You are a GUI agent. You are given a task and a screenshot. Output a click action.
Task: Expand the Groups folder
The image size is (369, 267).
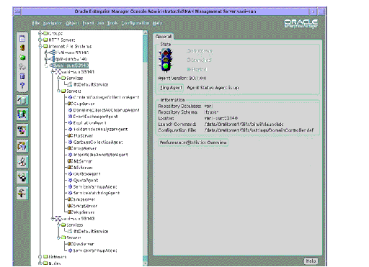point(40,33)
